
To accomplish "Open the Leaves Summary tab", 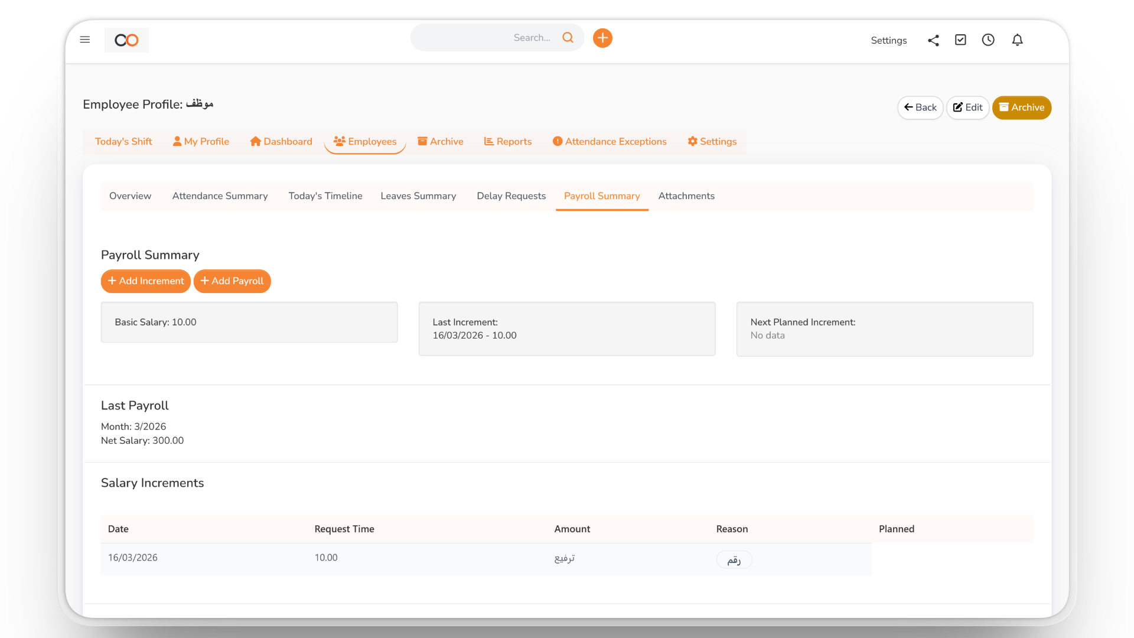I will [x=418, y=196].
